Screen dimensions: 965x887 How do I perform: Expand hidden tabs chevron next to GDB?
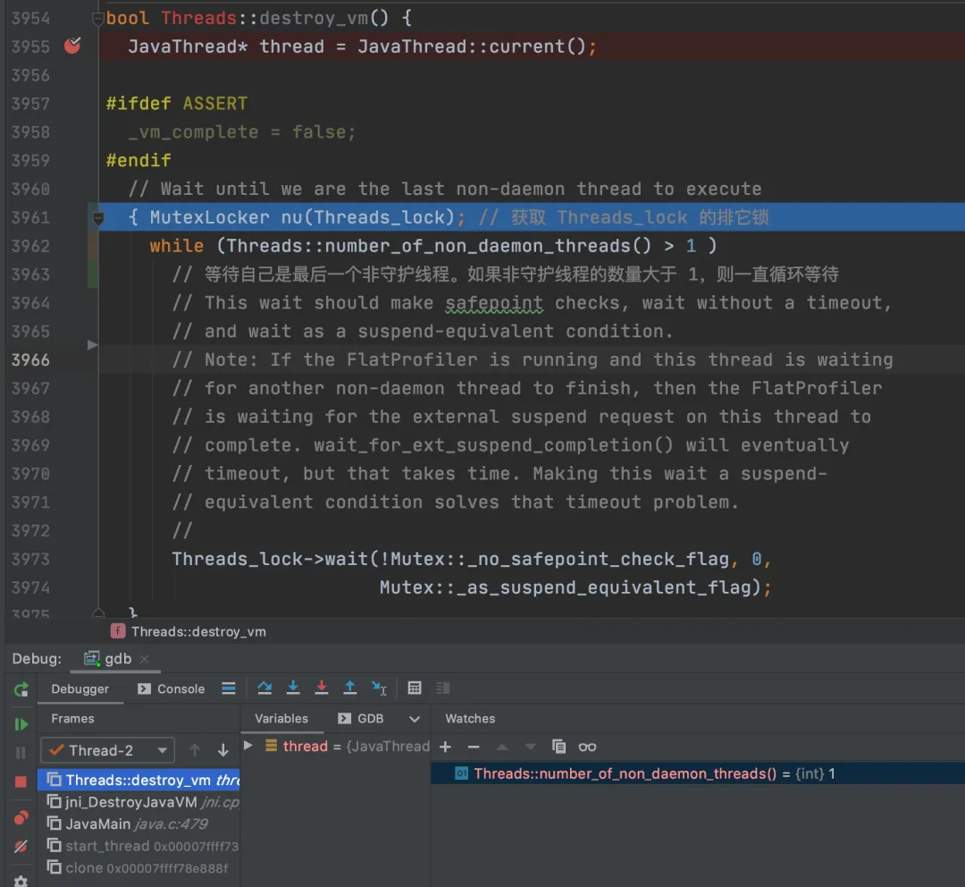click(415, 719)
